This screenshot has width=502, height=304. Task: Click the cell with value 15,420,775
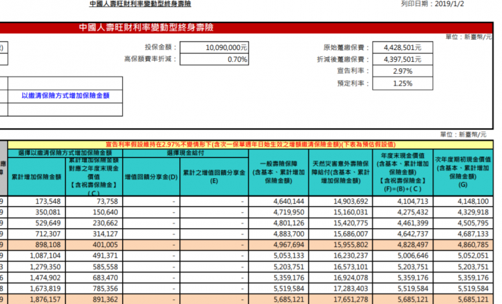click(x=341, y=223)
